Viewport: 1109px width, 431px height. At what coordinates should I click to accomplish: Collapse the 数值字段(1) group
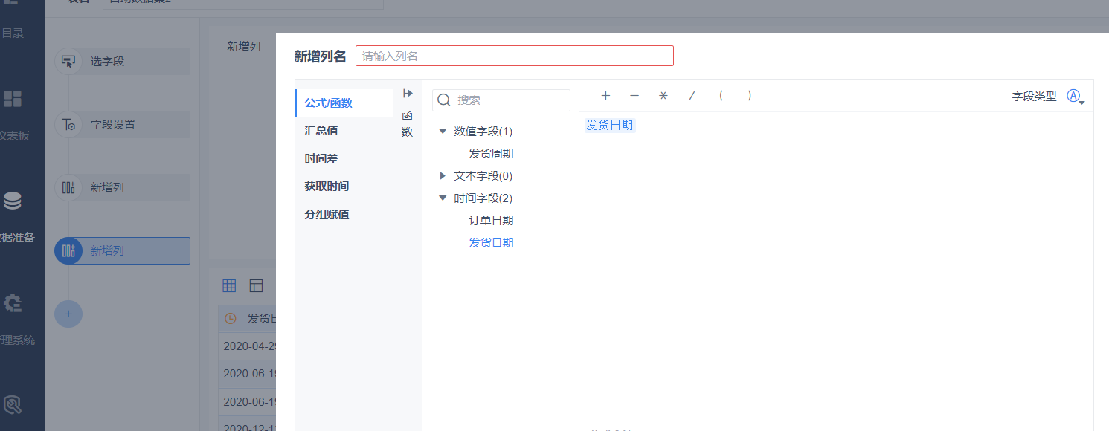(x=443, y=132)
